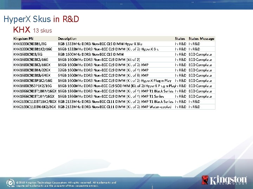
Task: Click the red Kingston head mascot
Action: (x=205, y=180)
